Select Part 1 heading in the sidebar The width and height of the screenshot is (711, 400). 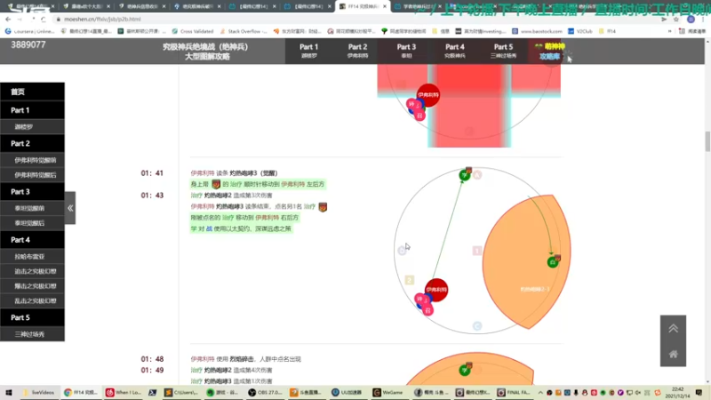(32, 110)
